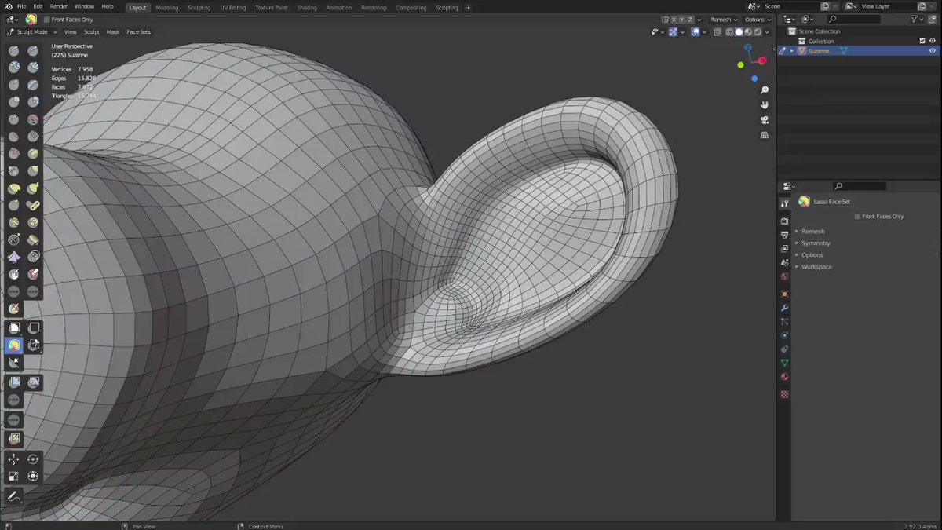Switch to the UV Editing workspace tab

233,7
